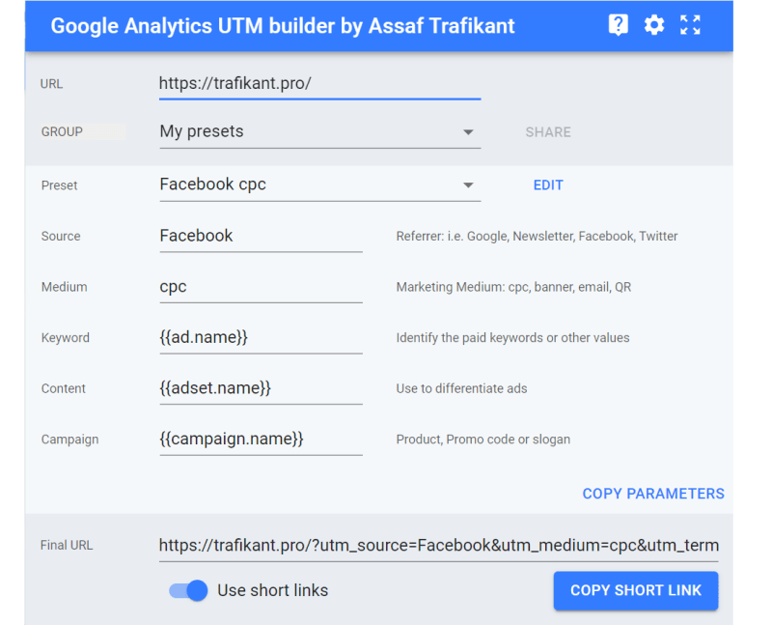The height and width of the screenshot is (625, 772).
Task: Open the help dialog
Action: [x=619, y=25]
